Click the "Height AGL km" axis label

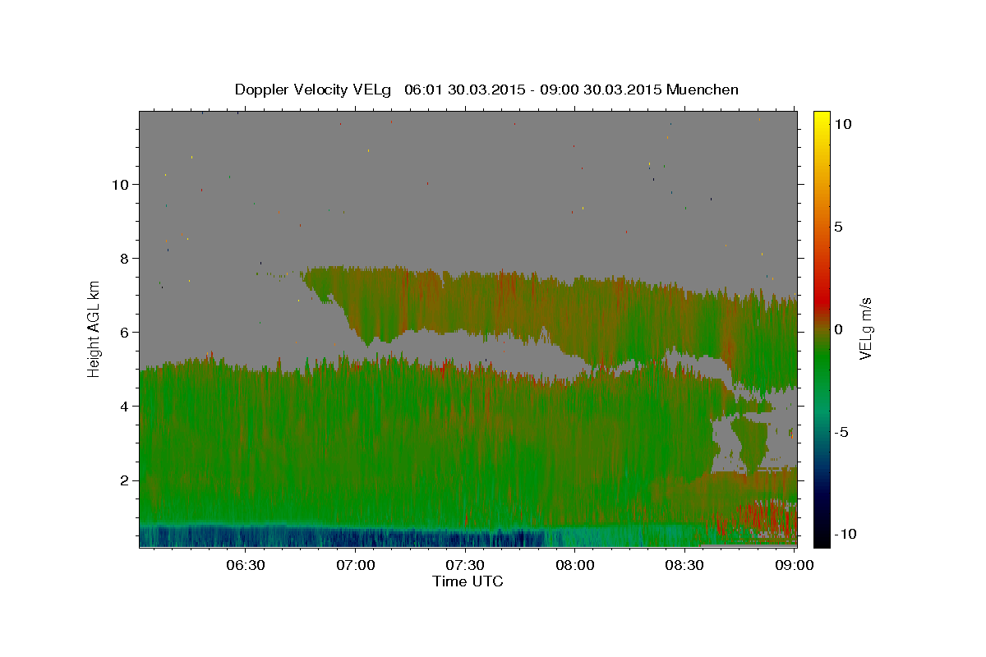pyautogui.click(x=94, y=328)
